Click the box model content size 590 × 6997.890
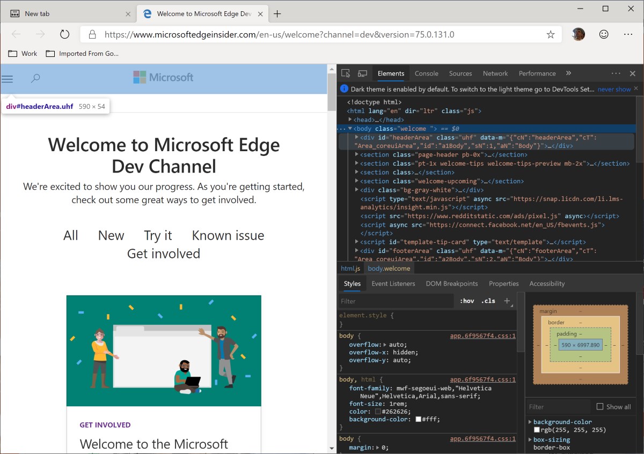The image size is (644, 454). (x=580, y=345)
